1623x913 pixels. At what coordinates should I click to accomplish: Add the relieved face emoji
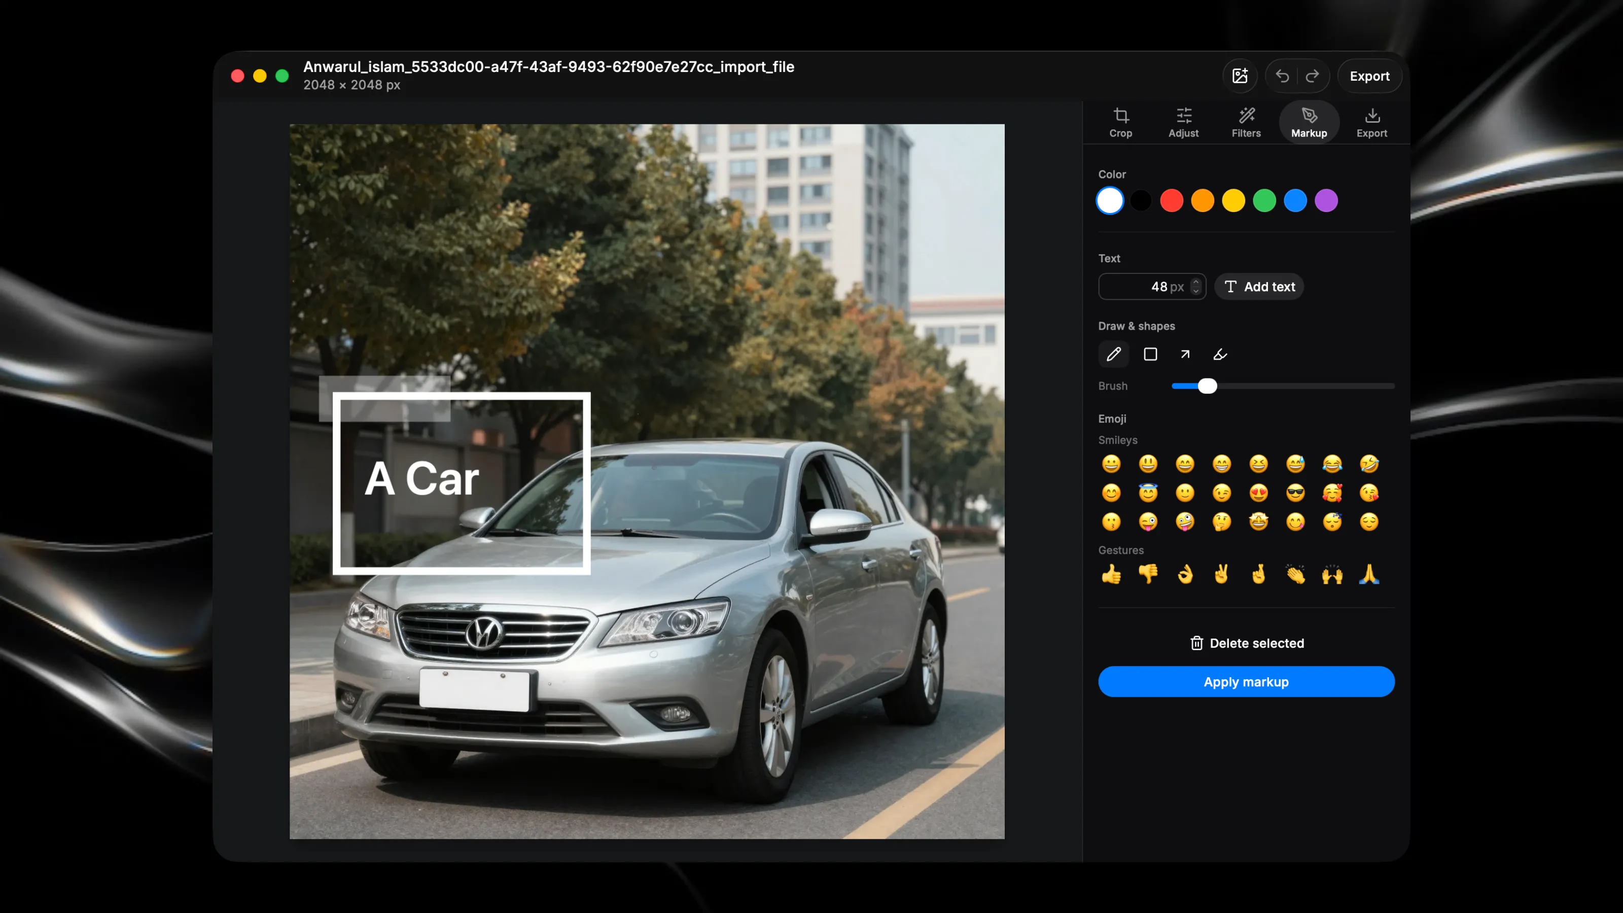pyautogui.click(x=1368, y=522)
